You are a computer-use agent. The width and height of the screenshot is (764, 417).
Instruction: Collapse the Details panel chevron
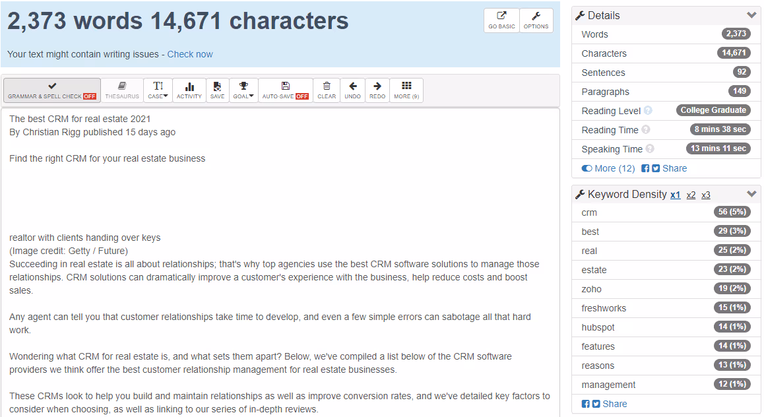[751, 15]
